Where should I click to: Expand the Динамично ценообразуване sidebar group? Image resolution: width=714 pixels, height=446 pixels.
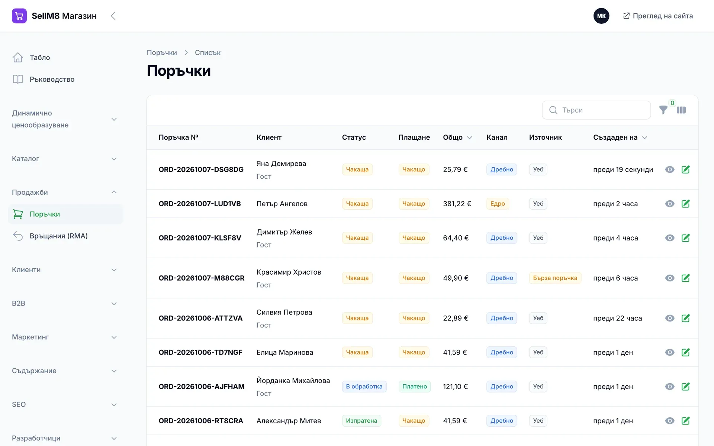(65, 119)
